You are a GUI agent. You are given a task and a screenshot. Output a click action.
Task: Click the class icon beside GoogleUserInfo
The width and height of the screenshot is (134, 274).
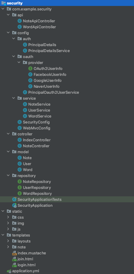pos(30,80)
